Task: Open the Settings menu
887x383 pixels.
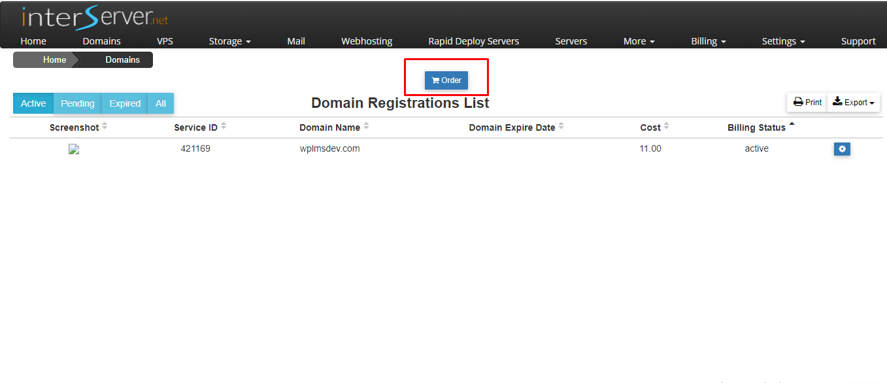Action: coord(783,41)
